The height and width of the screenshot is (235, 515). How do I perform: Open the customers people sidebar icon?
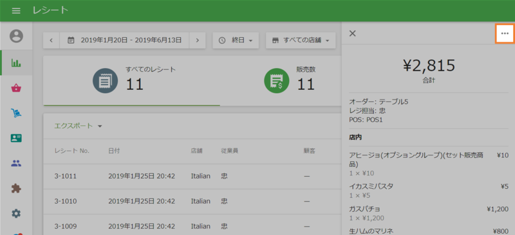click(16, 163)
